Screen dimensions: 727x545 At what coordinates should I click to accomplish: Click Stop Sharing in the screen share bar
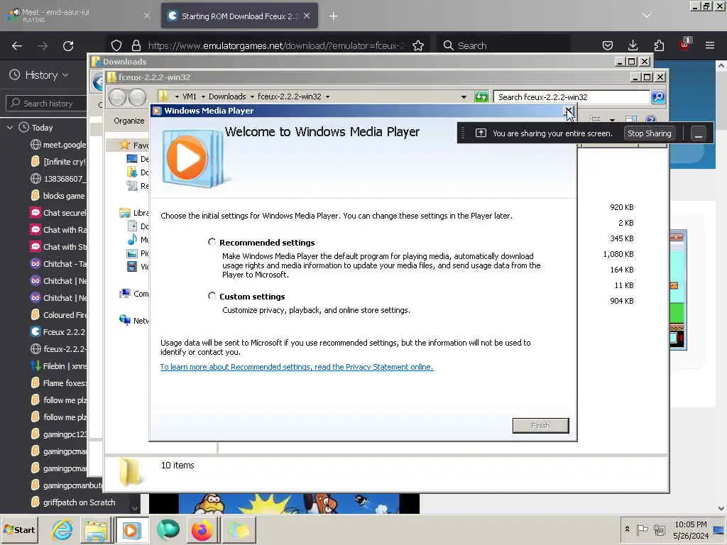[649, 133]
